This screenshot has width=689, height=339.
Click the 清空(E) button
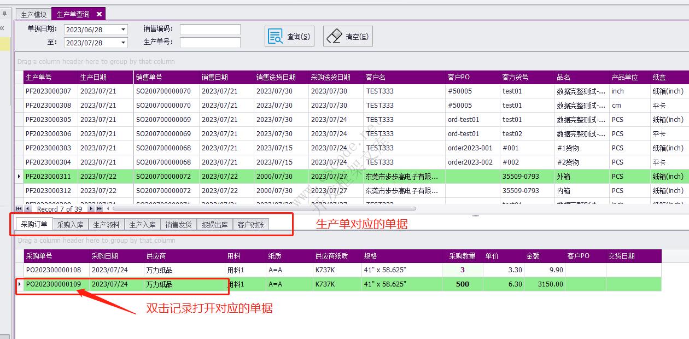348,35
